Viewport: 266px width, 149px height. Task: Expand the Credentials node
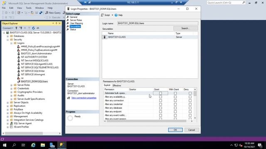click(x=11, y=89)
